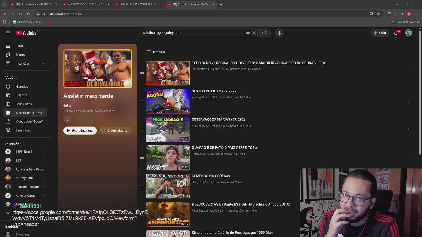Image resolution: width=422 pixels, height=237 pixels.
Task: Bookmark this page with star icon
Action: [378, 14]
